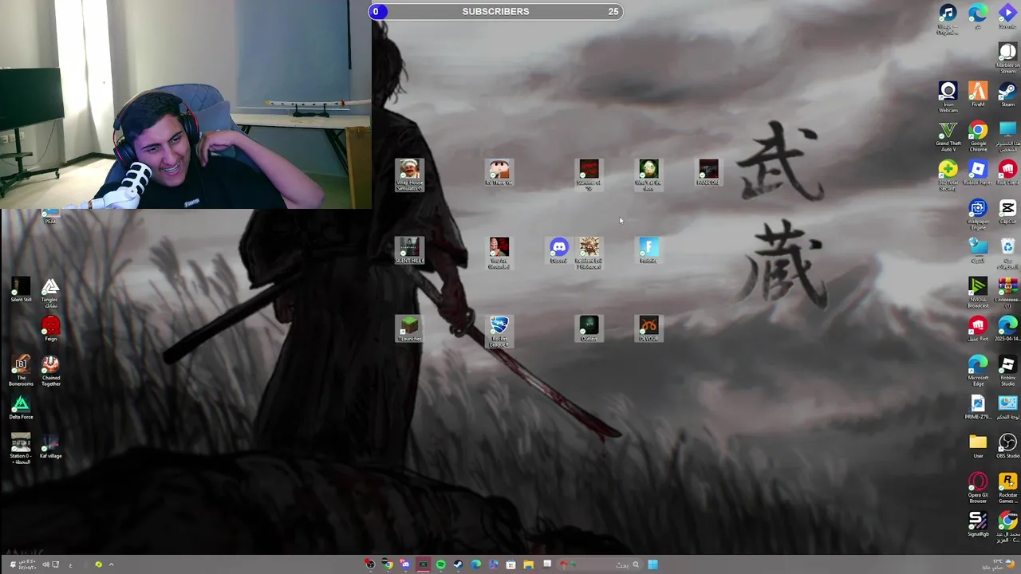Screen dimensions: 1021x574
Task: Open the Recycle Bin icon
Action: pyautogui.click(x=1007, y=253)
